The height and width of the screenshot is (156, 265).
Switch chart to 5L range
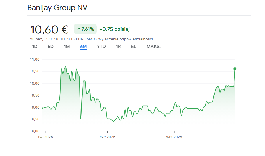134,47
